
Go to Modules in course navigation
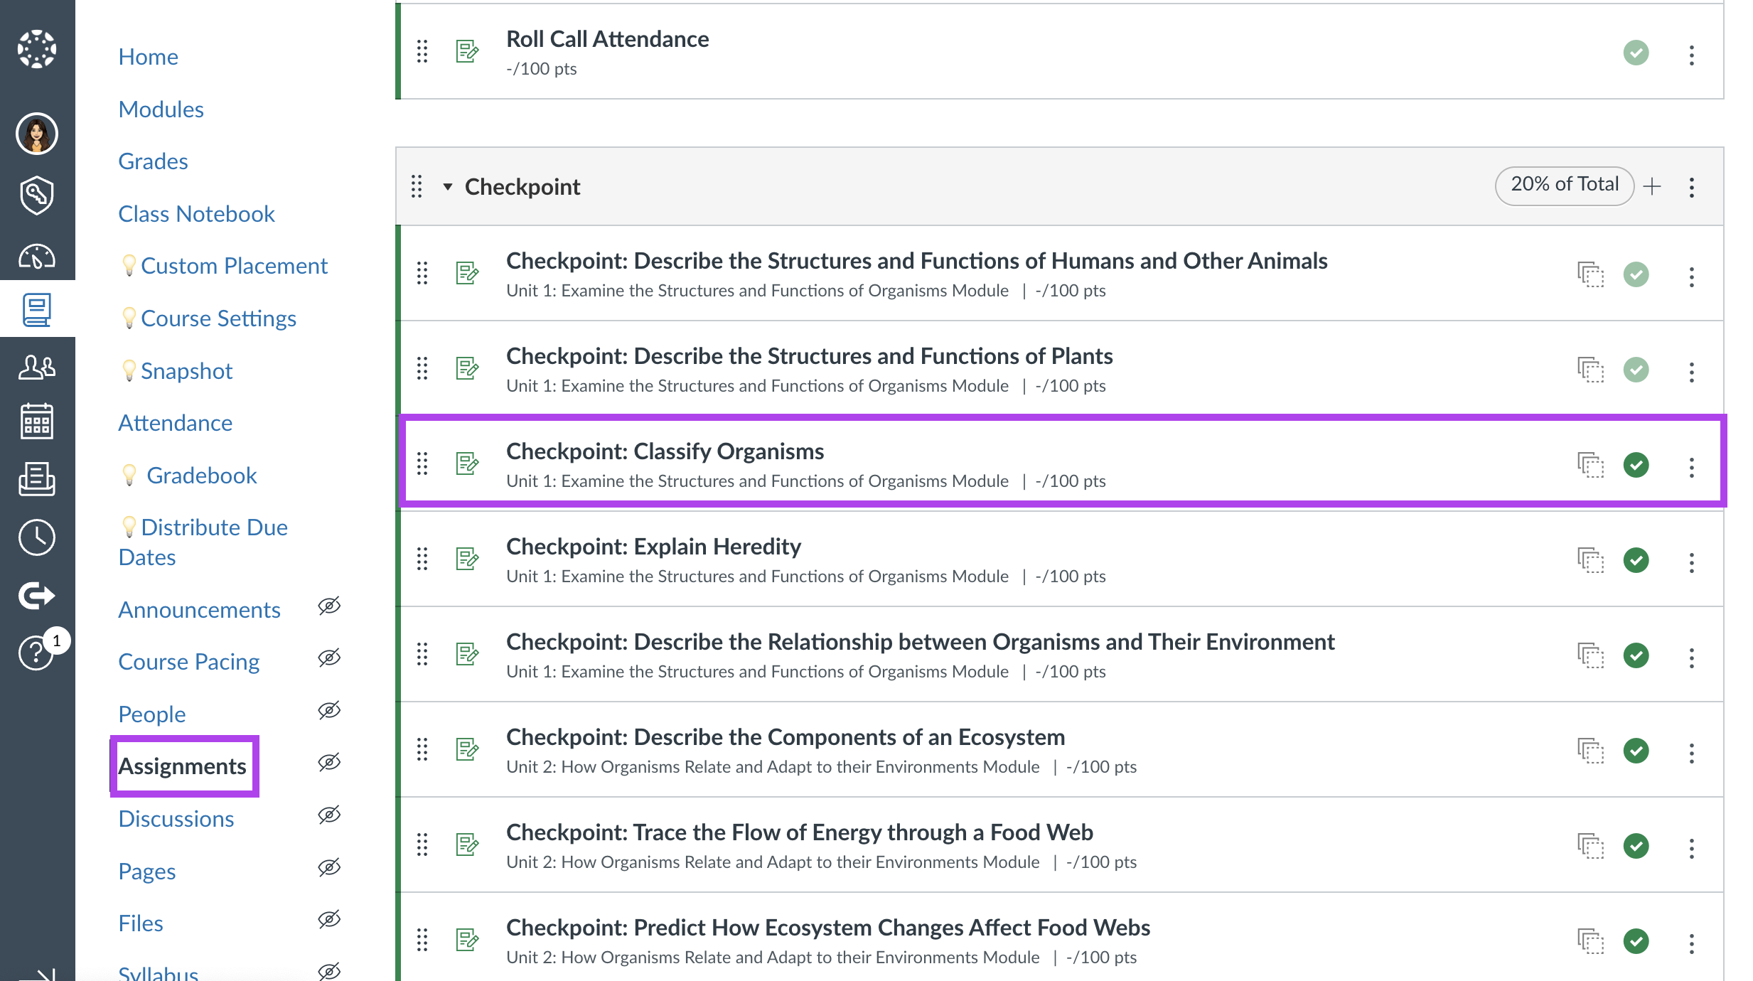(161, 109)
